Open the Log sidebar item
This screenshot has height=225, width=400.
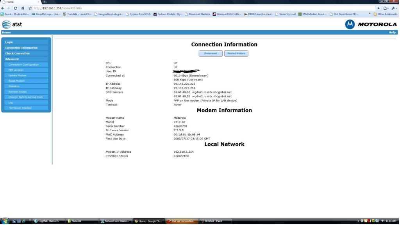[26, 103]
